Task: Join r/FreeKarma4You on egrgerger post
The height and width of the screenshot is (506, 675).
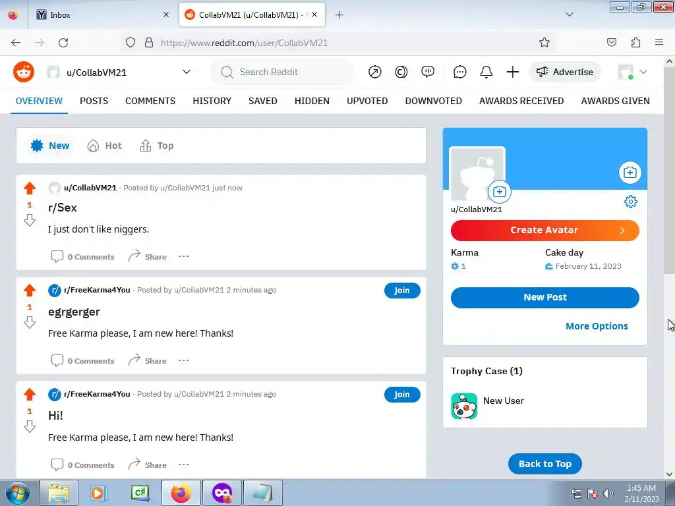Action: pos(402,291)
